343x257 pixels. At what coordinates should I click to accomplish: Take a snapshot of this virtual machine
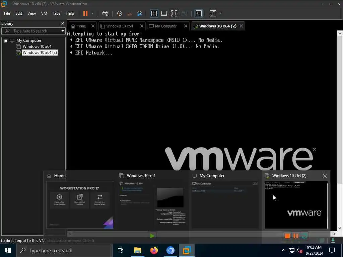pos(120,13)
